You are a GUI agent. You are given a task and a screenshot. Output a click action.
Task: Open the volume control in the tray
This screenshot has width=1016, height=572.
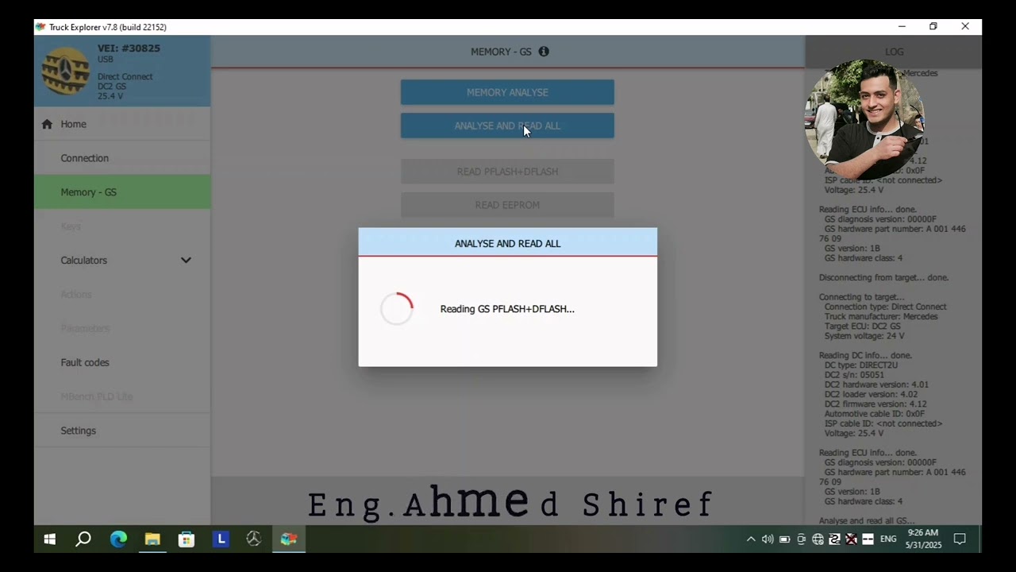pyautogui.click(x=768, y=539)
